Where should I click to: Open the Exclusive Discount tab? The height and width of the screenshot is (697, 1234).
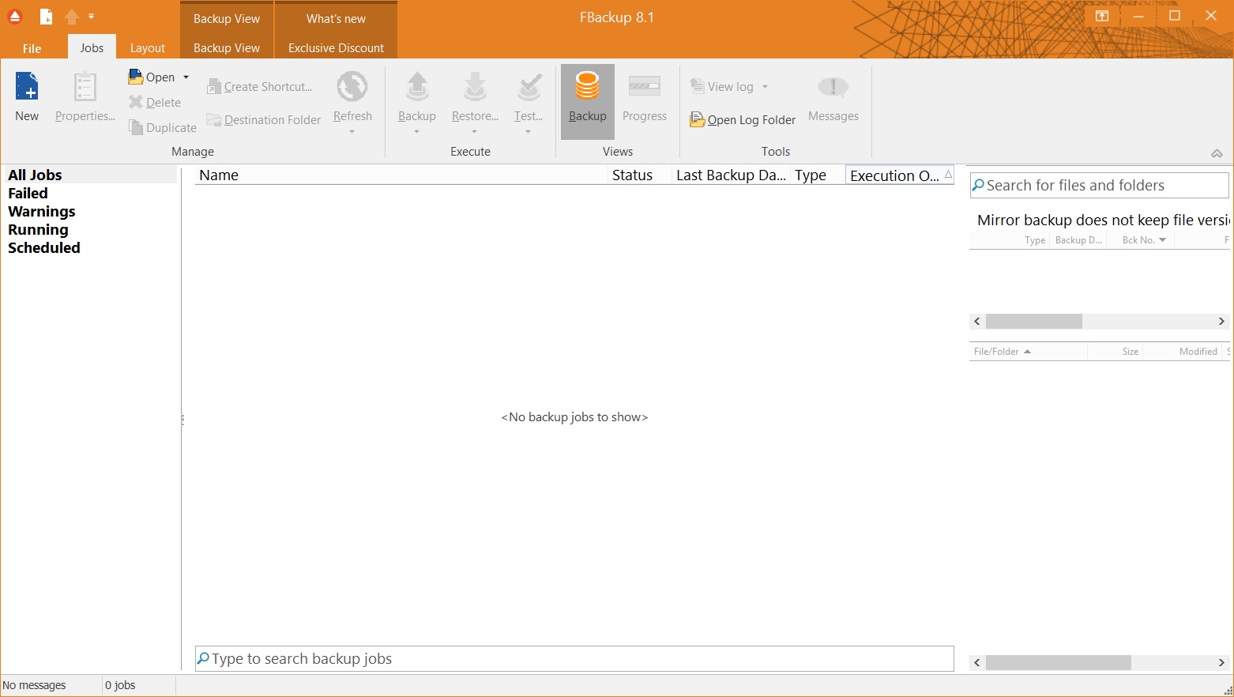click(x=336, y=48)
